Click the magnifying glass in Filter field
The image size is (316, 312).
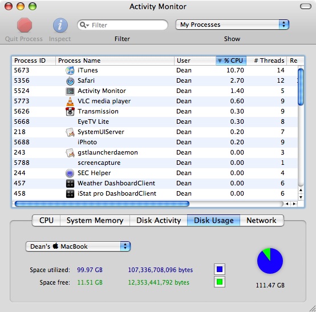(83, 25)
